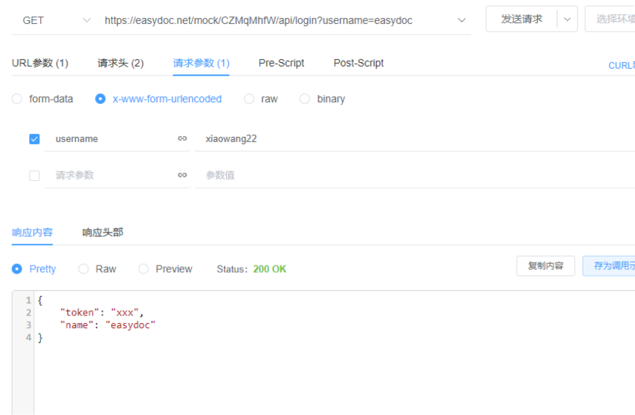Show the 响应头部 tab
Screen dimensions: 635x415
point(102,233)
